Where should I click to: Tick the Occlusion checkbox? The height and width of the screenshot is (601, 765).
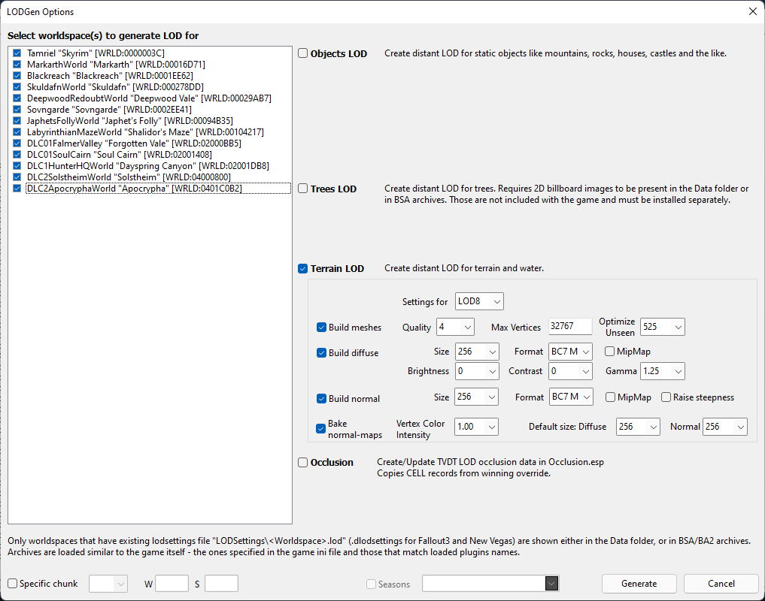tap(303, 462)
